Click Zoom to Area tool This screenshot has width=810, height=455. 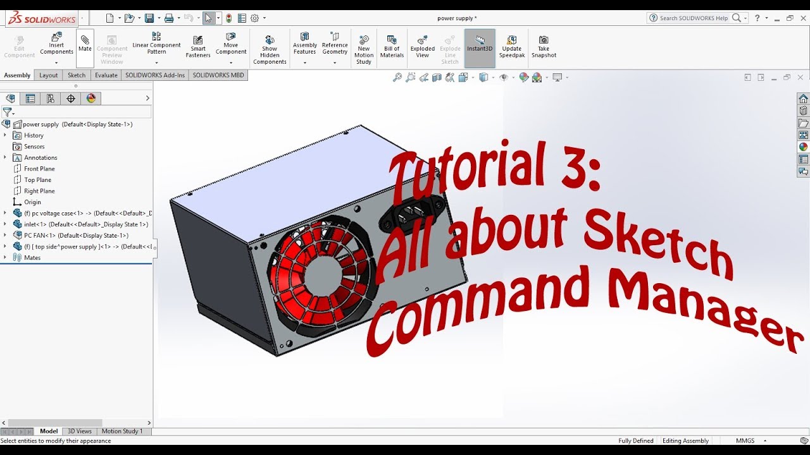pyautogui.click(x=411, y=78)
